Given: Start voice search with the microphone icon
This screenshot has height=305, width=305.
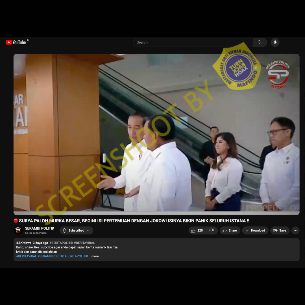Looking at the screenshot, I should click(275, 42).
